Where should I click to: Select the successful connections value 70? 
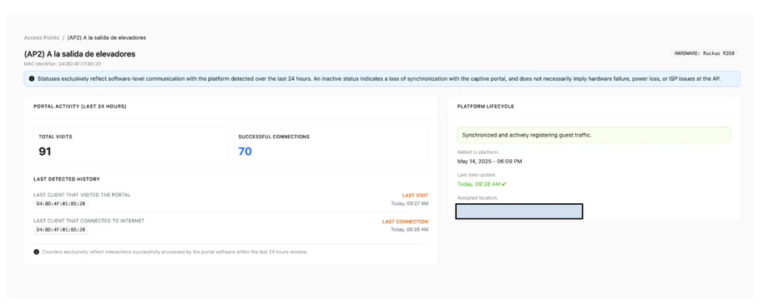tap(245, 152)
